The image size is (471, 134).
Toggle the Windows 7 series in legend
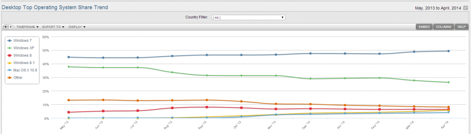pos(20,40)
